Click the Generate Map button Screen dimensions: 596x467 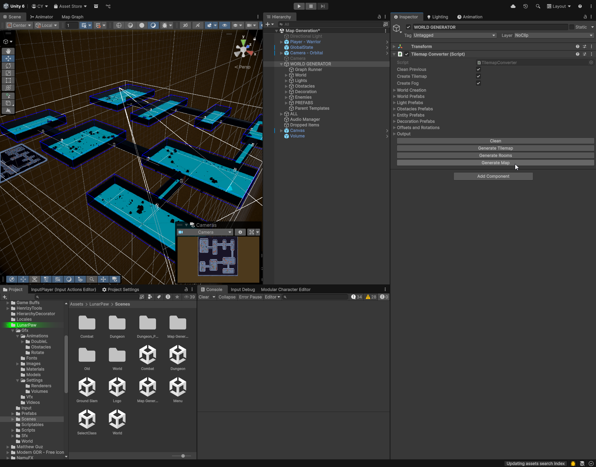[495, 163]
